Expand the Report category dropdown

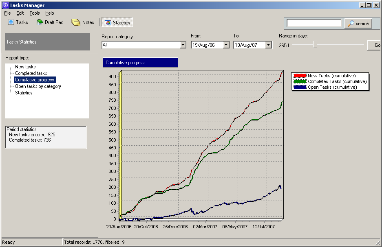tap(183, 45)
